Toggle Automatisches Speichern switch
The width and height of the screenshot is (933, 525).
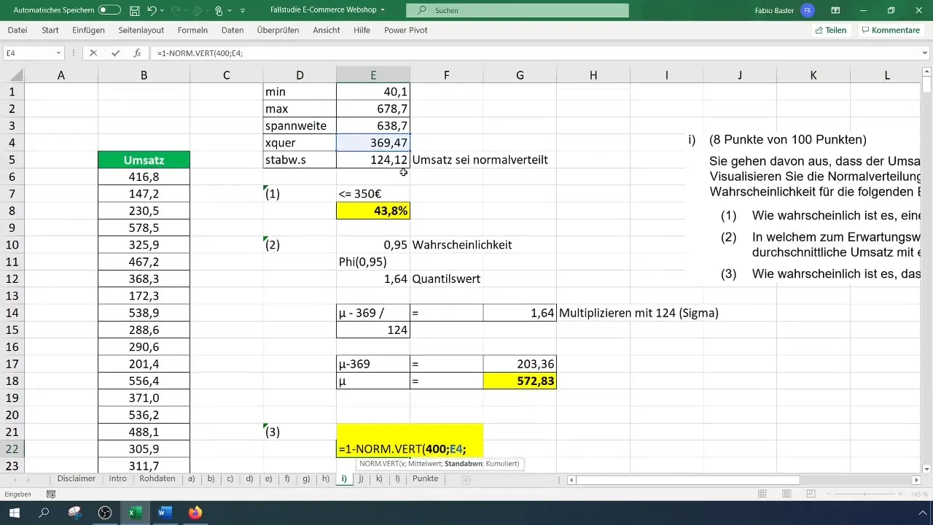point(109,11)
